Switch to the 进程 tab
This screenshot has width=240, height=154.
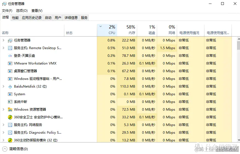5,17
